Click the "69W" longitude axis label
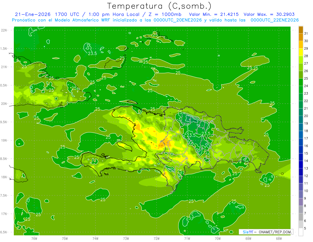 pos(248,239)
